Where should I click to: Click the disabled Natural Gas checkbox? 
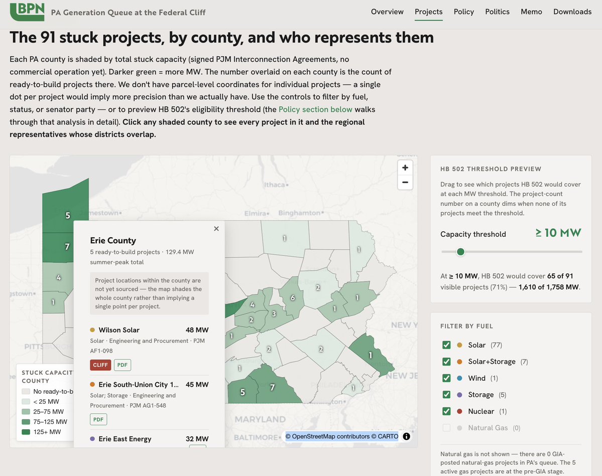(446, 428)
